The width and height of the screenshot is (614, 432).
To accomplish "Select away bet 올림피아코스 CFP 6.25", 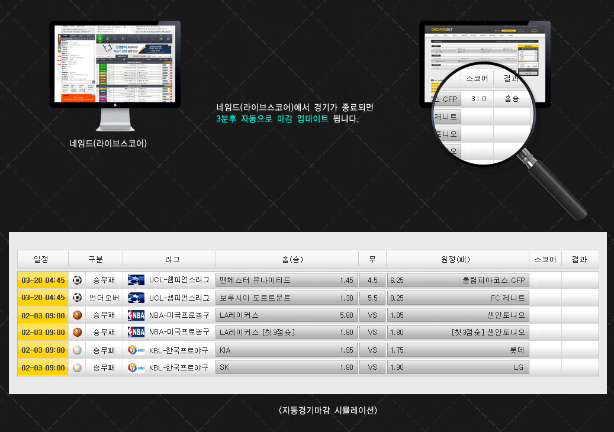I will [458, 280].
